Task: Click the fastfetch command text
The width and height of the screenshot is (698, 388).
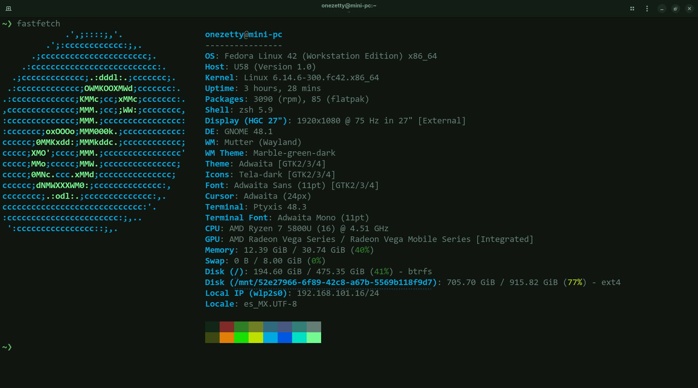Action: click(38, 23)
